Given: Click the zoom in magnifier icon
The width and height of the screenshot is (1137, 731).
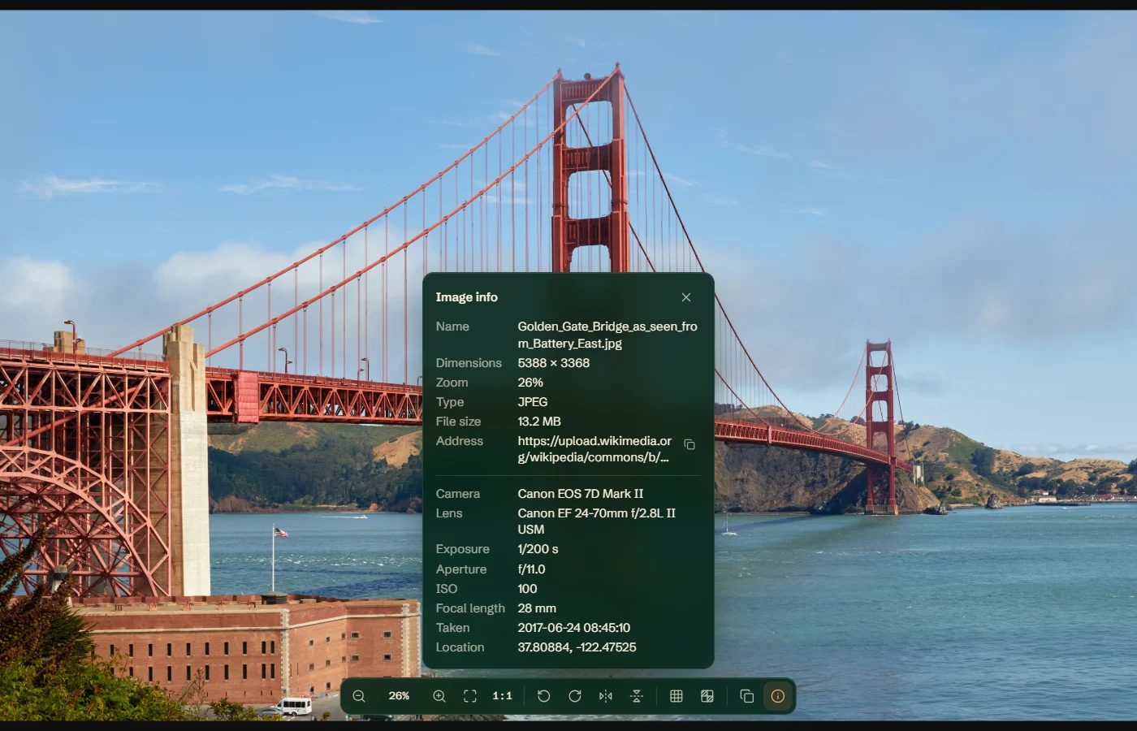Looking at the screenshot, I should [x=439, y=696].
